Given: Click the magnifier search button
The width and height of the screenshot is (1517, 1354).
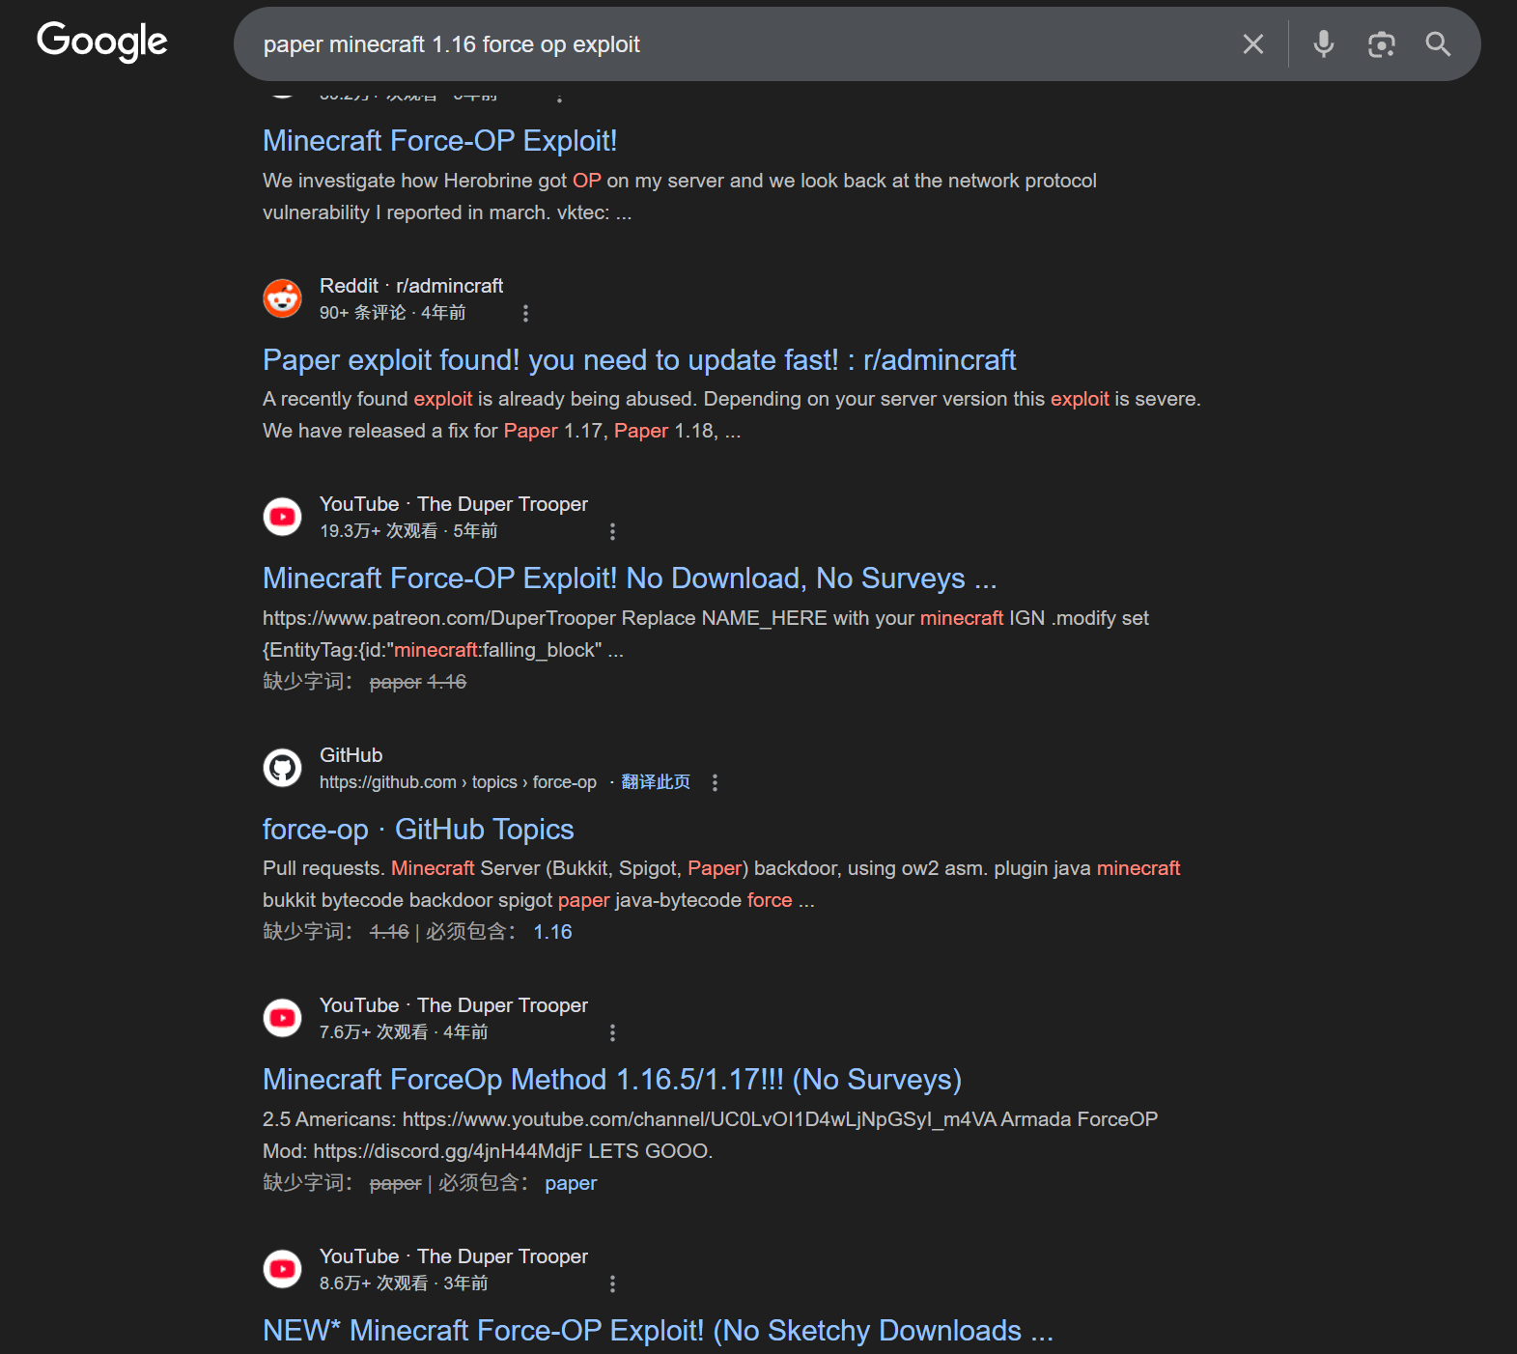Looking at the screenshot, I should [x=1438, y=44].
